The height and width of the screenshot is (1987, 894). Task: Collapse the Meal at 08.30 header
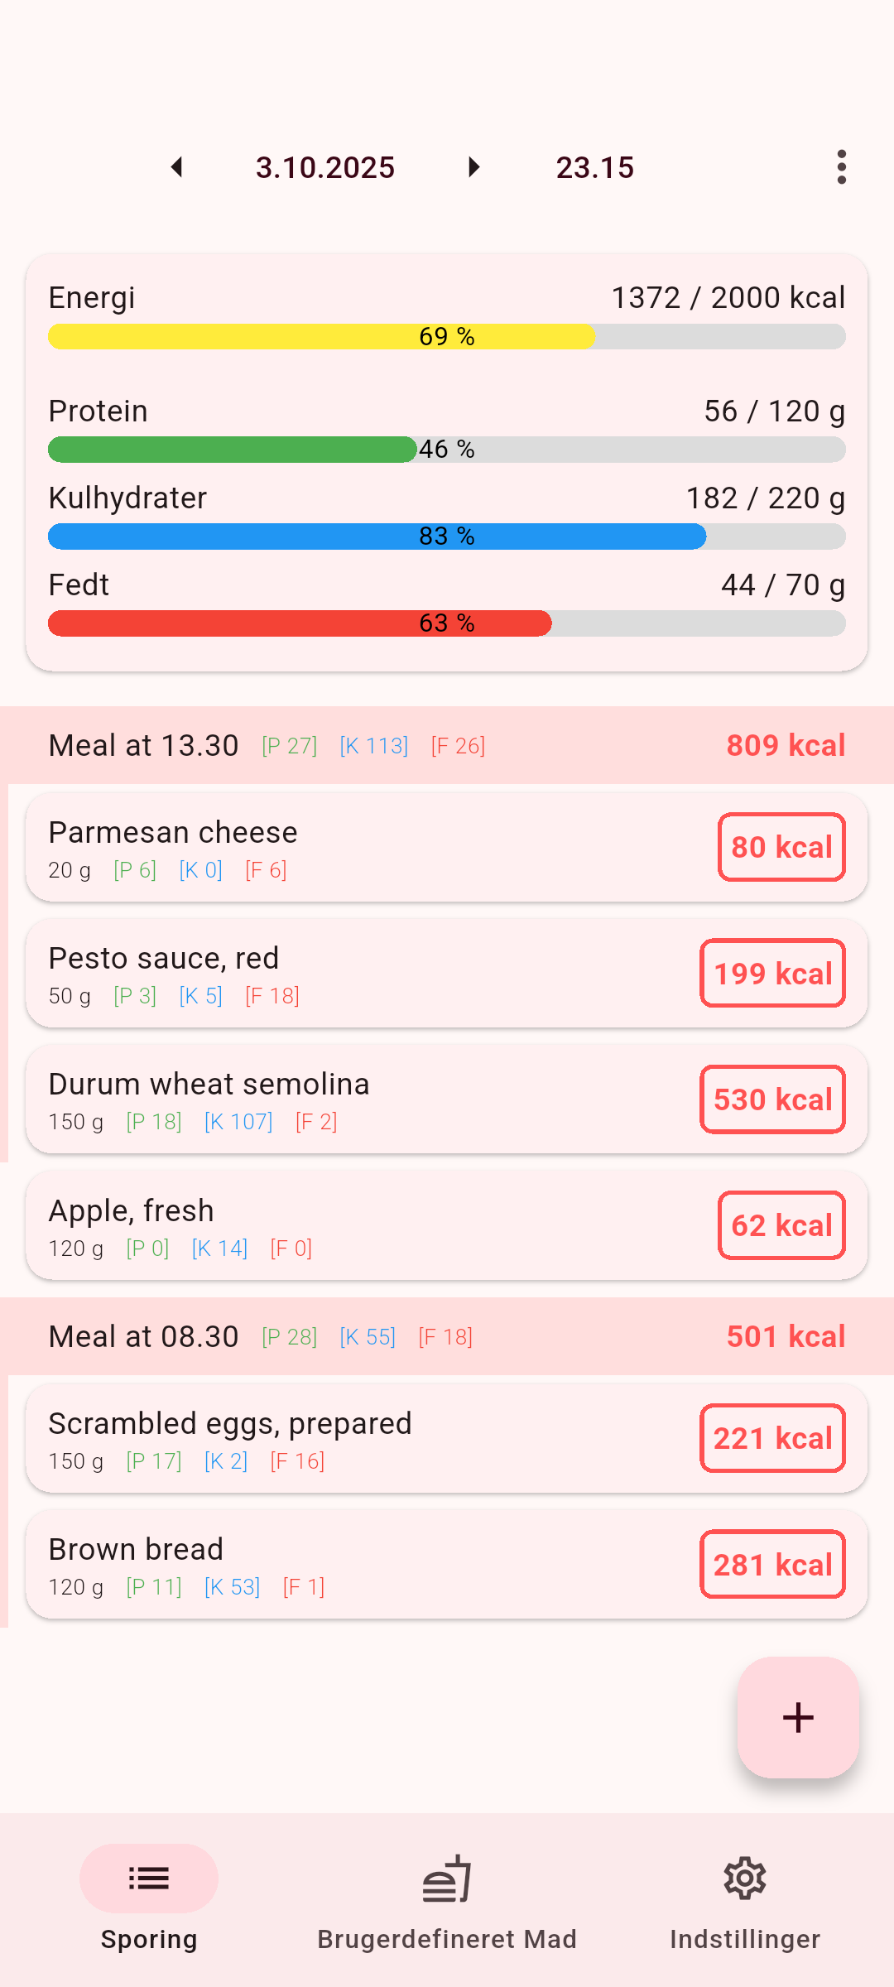click(x=447, y=1336)
